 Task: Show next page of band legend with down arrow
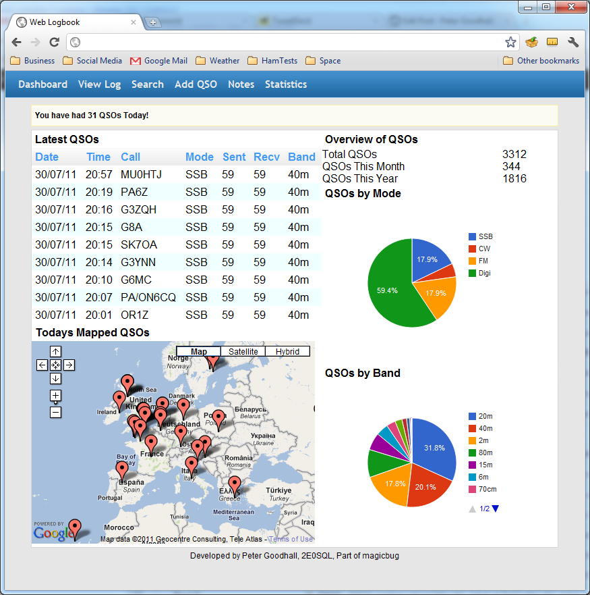[x=496, y=509]
